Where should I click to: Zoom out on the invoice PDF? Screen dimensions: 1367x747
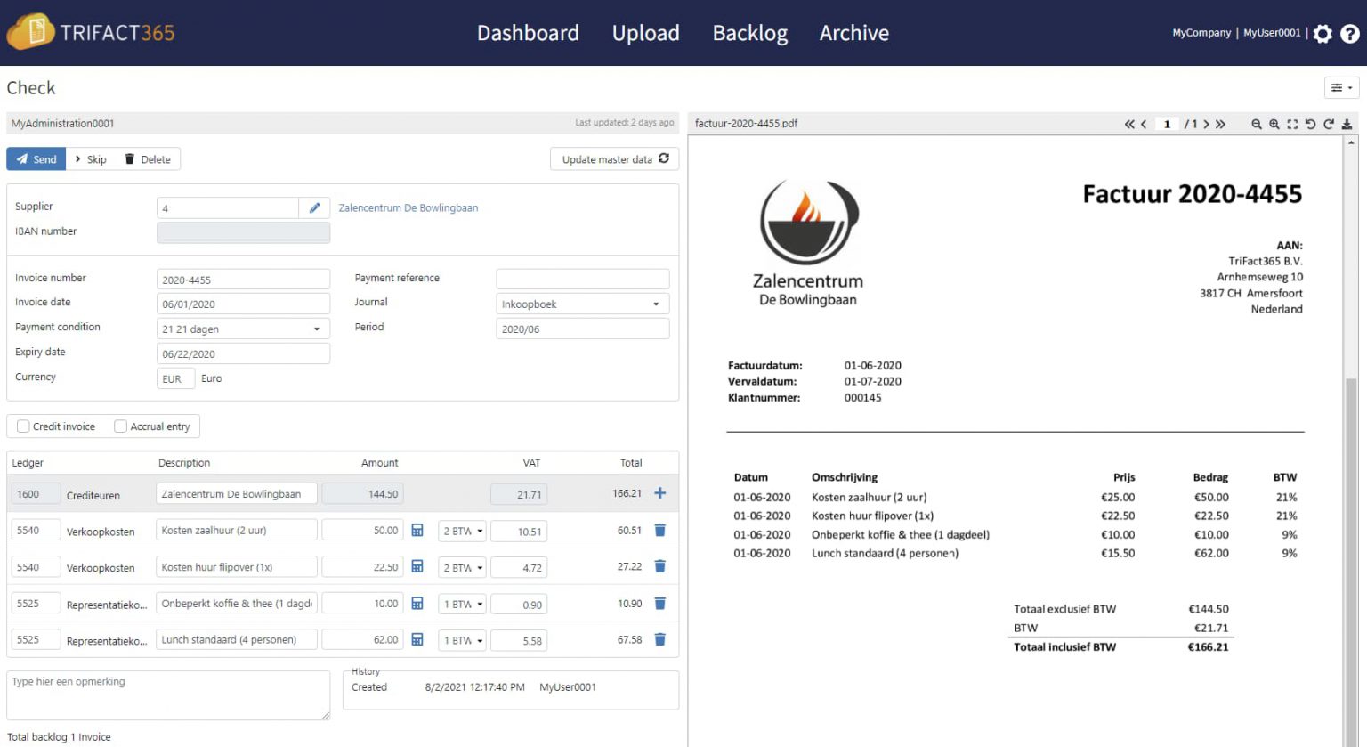click(x=1257, y=125)
